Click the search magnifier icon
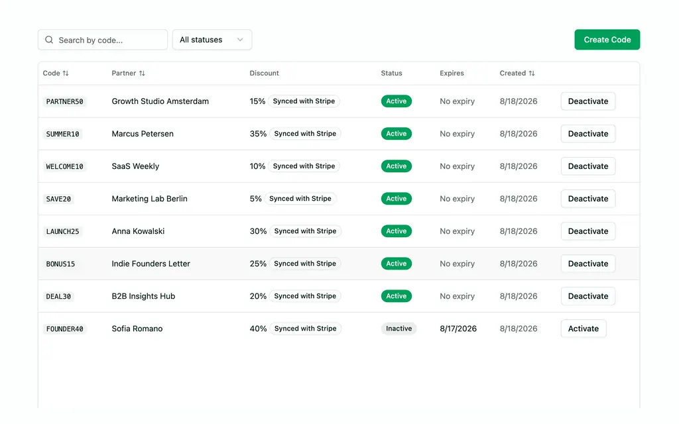679x424 pixels. point(49,40)
